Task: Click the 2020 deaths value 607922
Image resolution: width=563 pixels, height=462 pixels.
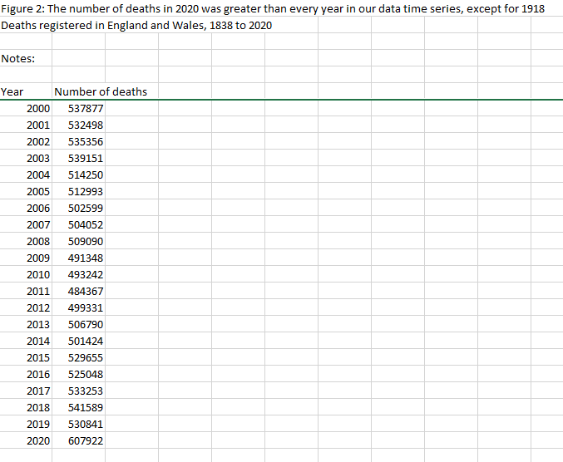Action: [x=86, y=440]
